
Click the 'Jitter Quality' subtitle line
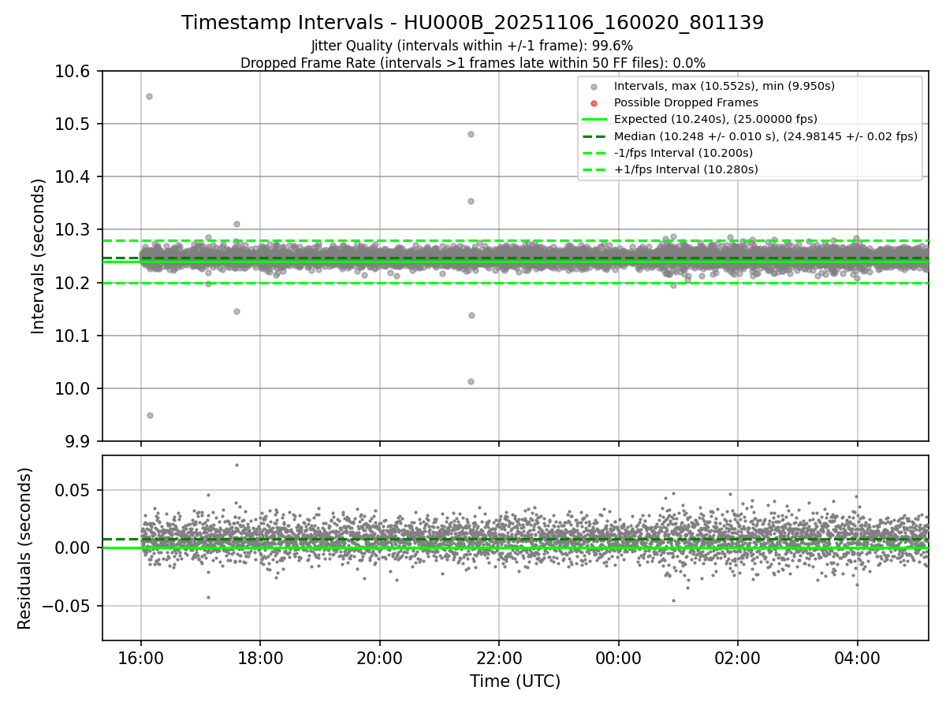coord(472,46)
